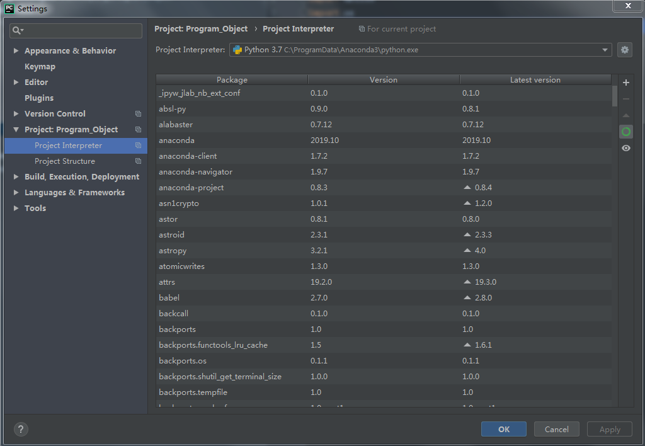Sort by the Package column header
This screenshot has width=645, height=446.
click(x=232, y=80)
